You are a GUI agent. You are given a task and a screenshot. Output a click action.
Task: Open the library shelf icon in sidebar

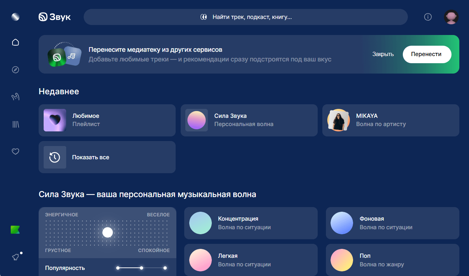tap(15, 124)
